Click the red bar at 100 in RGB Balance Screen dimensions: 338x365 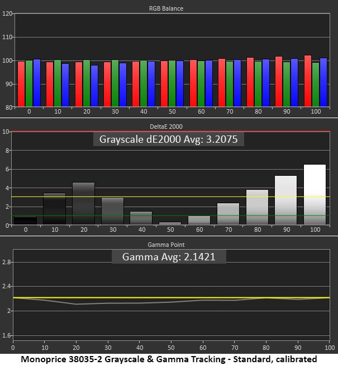pos(308,81)
